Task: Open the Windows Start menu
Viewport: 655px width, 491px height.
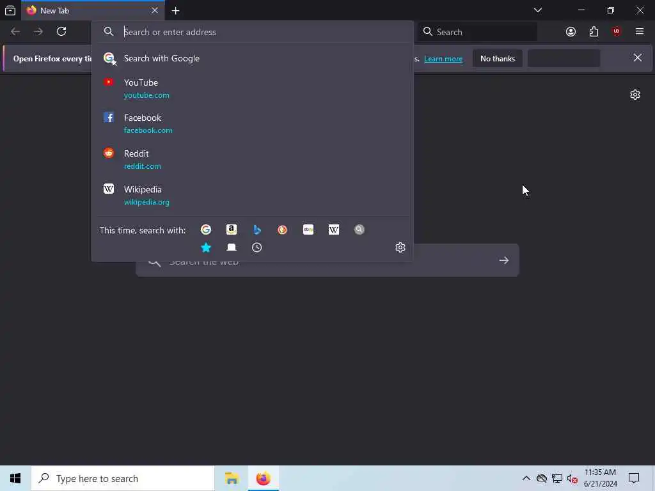Action: (15, 478)
